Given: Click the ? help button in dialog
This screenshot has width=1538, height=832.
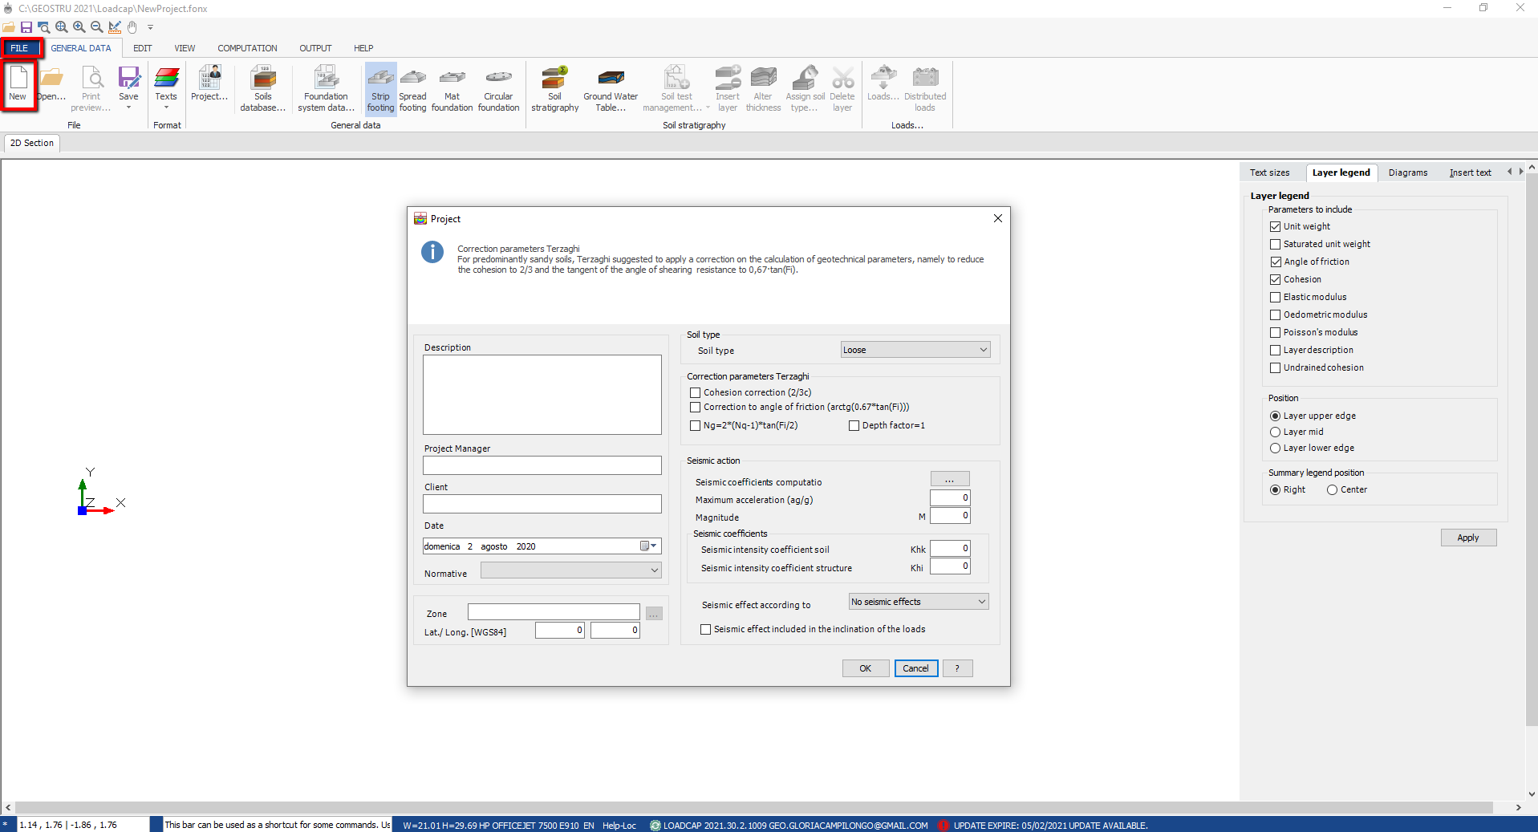Looking at the screenshot, I should [957, 668].
